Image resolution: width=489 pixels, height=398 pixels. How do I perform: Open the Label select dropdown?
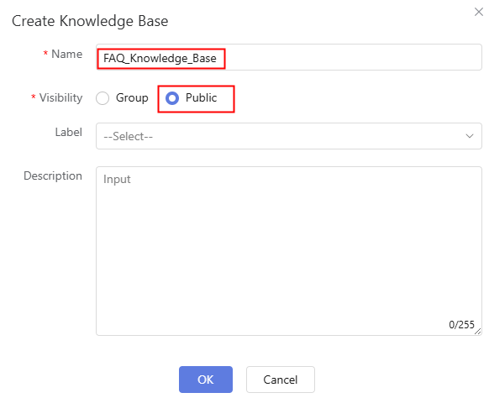pos(289,136)
